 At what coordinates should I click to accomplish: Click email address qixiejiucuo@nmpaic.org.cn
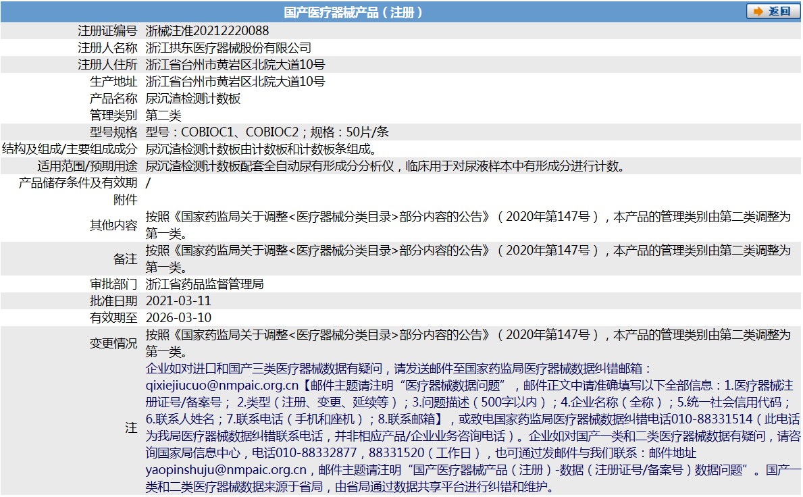click(x=222, y=386)
